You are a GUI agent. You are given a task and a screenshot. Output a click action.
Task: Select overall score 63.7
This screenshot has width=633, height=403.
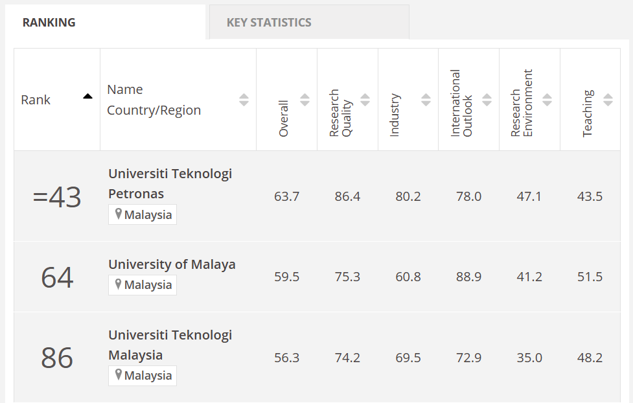point(286,196)
